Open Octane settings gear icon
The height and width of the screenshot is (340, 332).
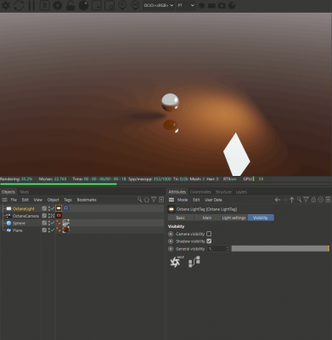[58, 5]
